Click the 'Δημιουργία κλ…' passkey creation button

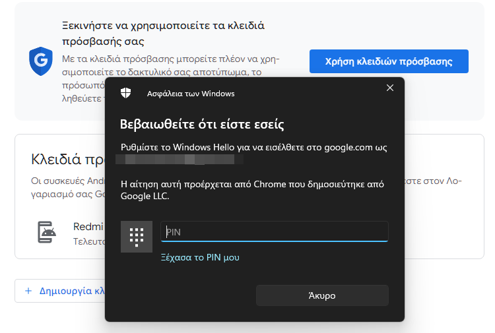(60, 291)
